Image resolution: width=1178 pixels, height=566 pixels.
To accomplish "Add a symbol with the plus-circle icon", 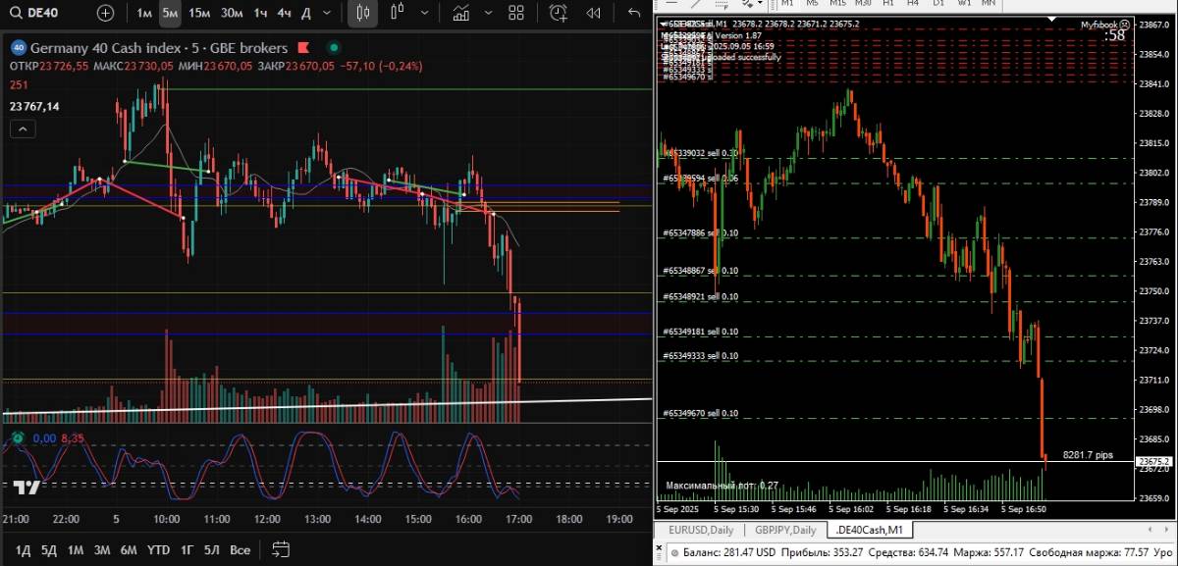I will click(x=105, y=13).
